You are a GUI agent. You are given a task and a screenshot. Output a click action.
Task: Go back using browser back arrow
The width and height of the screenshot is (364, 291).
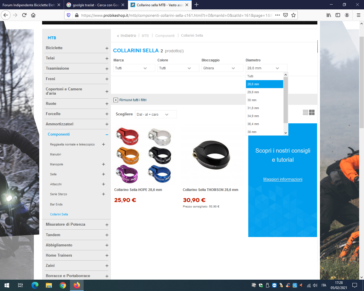tap(6, 15)
